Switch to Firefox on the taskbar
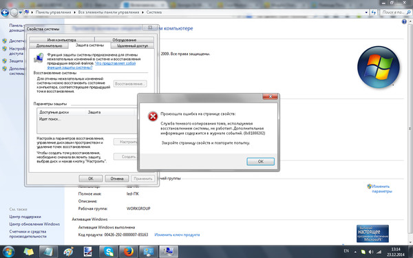The width and height of the screenshot is (413, 258). 129,252
